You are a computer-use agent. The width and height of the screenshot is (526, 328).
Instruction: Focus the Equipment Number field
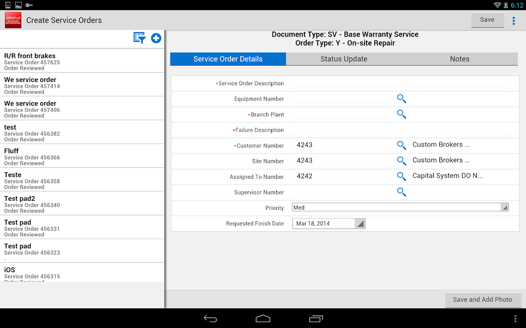click(x=341, y=99)
